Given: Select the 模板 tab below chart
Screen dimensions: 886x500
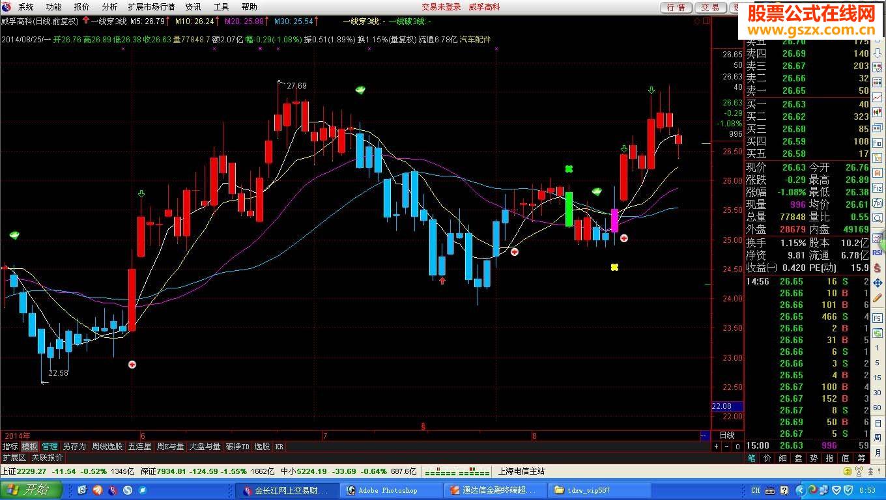Looking at the screenshot, I should point(29,447).
